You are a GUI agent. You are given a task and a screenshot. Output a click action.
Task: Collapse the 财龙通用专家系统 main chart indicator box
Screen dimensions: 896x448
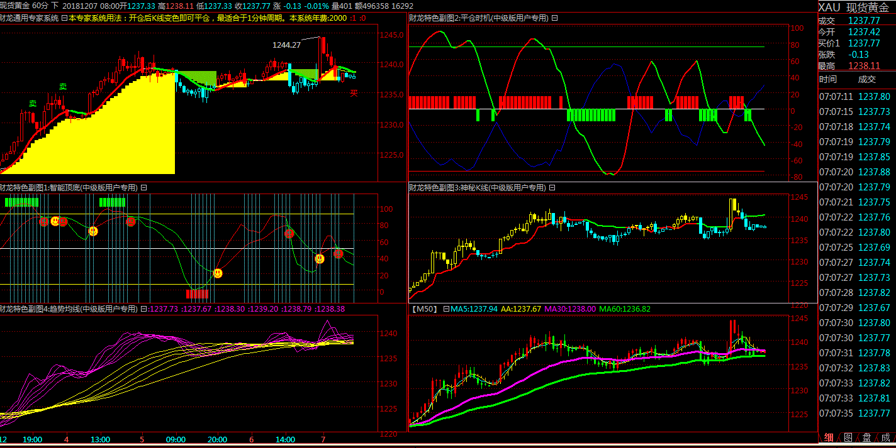click(64, 18)
